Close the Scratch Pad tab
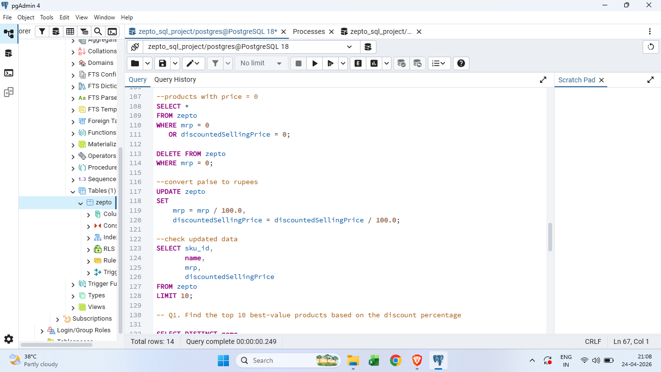Screen dimensions: 661x372 [x=601, y=80]
